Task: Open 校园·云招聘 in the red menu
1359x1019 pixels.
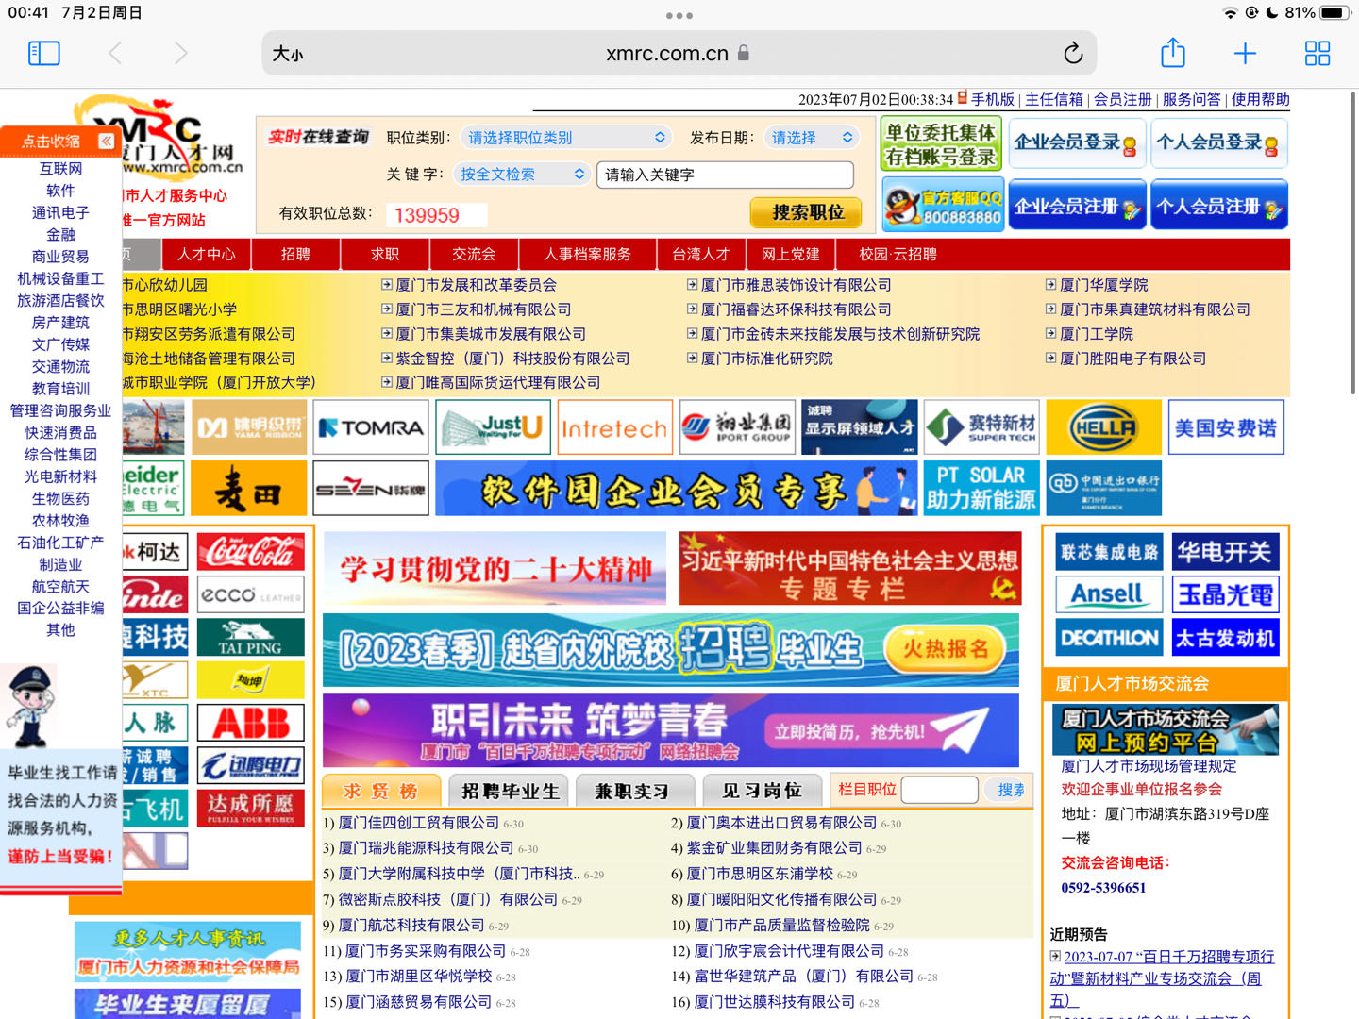Action: 898,254
